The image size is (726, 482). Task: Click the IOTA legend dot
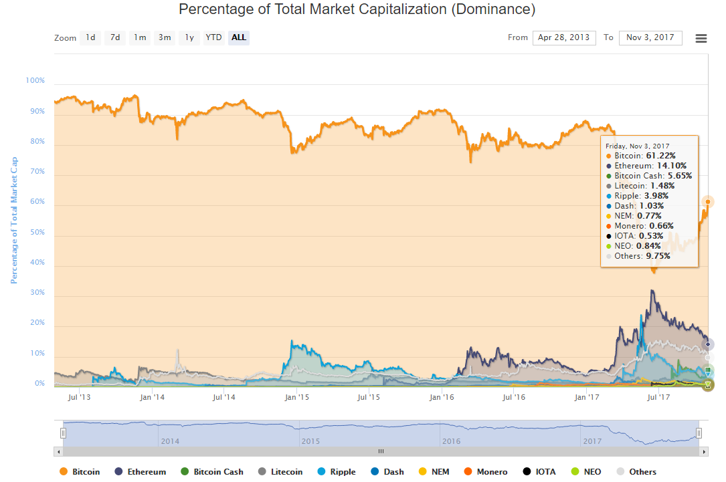click(x=527, y=471)
